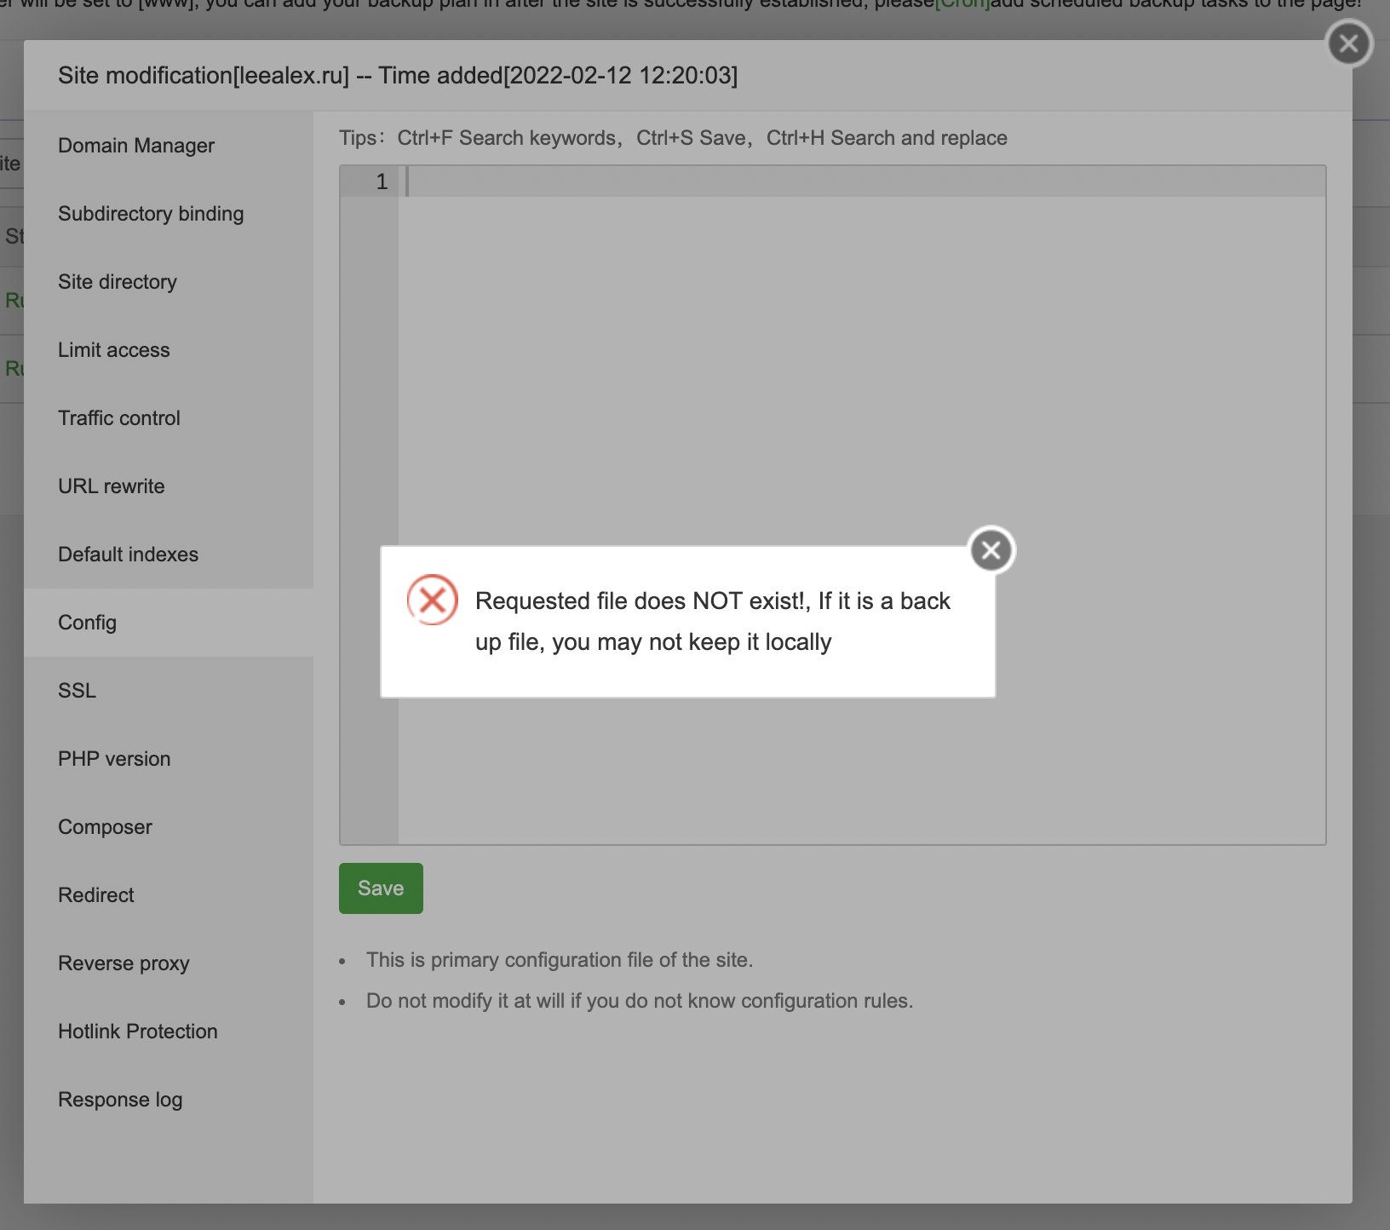Viewport: 1390px width, 1230px height.
Task: Click the red error icon in popup
Action: pos(433,600)
